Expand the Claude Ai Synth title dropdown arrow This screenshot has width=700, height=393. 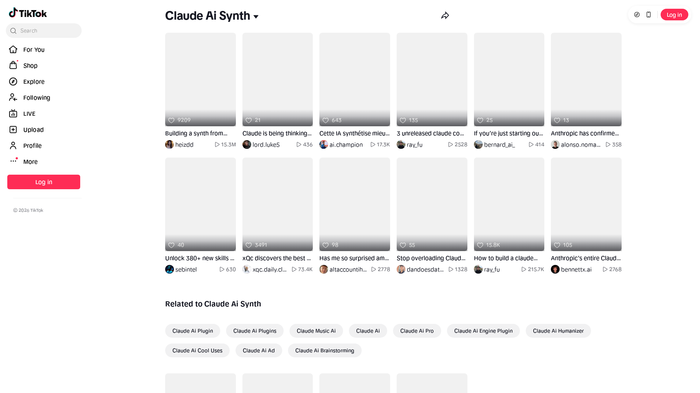[256, 17]
